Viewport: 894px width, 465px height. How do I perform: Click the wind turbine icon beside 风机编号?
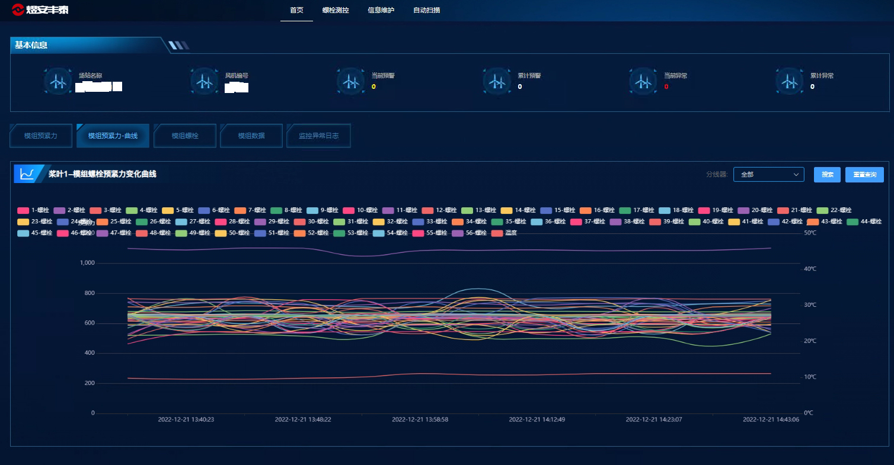204,81
